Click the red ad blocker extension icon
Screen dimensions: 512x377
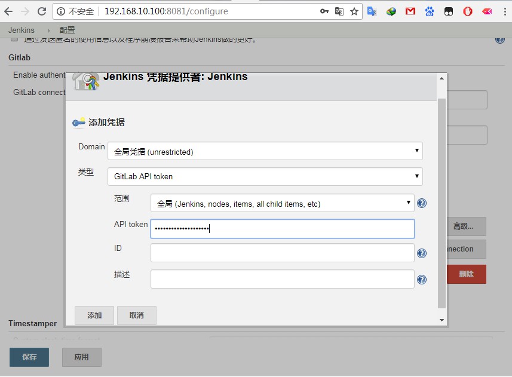(468, 11)
